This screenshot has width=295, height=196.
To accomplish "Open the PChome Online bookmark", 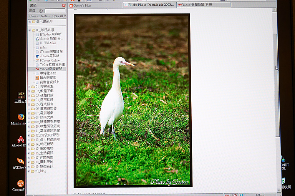I will pyautogui.click(x=51, y=60).
